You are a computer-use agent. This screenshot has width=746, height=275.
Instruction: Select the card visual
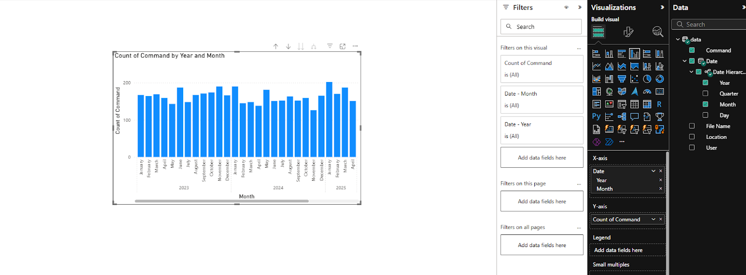[659, 91]
